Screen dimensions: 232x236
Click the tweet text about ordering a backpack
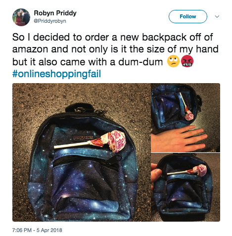tap(115, 49)
